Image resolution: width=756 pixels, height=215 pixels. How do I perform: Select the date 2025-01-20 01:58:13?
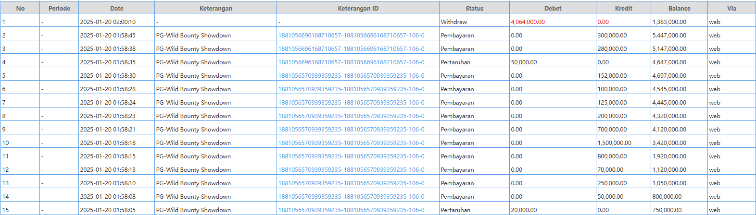click(108, 170)
